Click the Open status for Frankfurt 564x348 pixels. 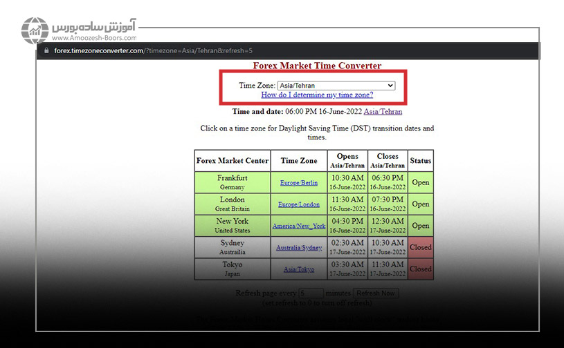[420, 183]
